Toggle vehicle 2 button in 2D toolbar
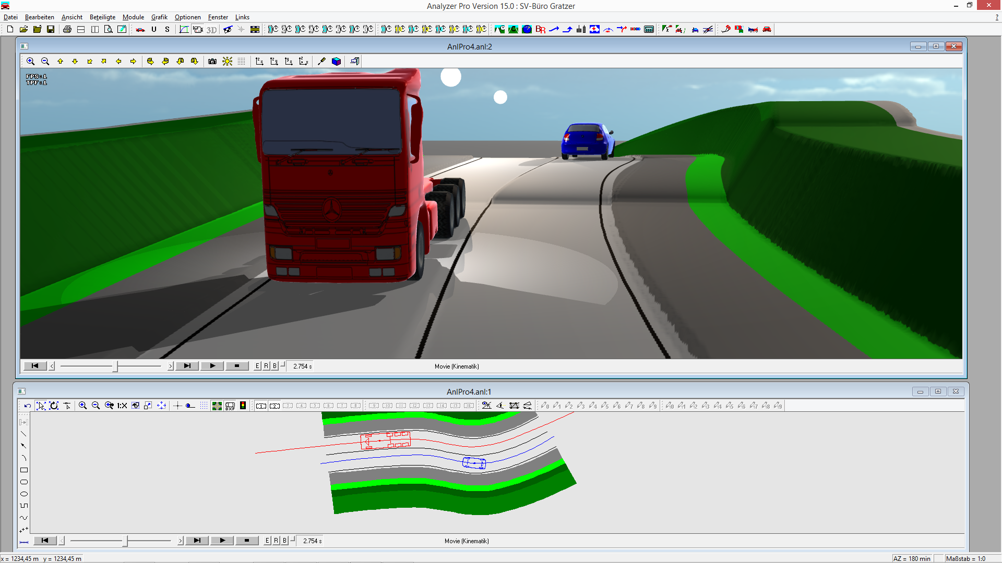 [x=275, y=406]
